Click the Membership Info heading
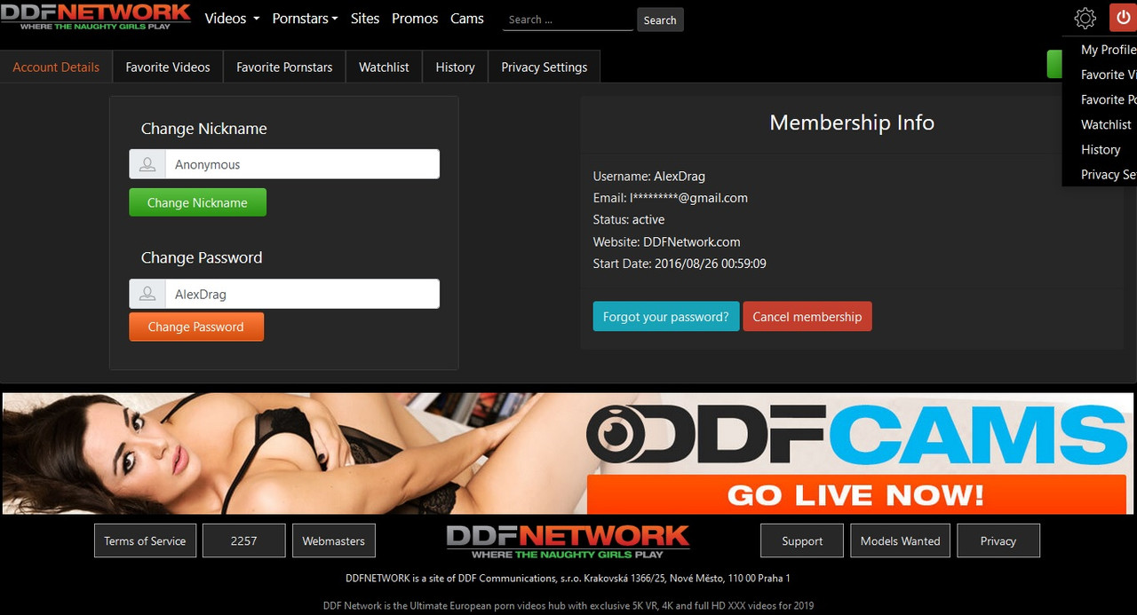The image size is (1137, 615). pyautogui.click(x=852, y=122)
